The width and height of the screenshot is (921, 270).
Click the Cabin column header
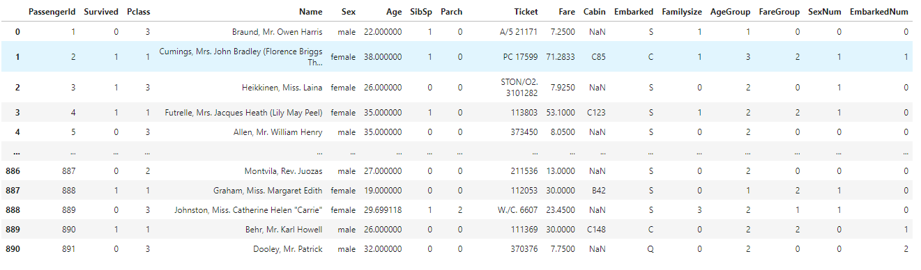click(595, 12)
